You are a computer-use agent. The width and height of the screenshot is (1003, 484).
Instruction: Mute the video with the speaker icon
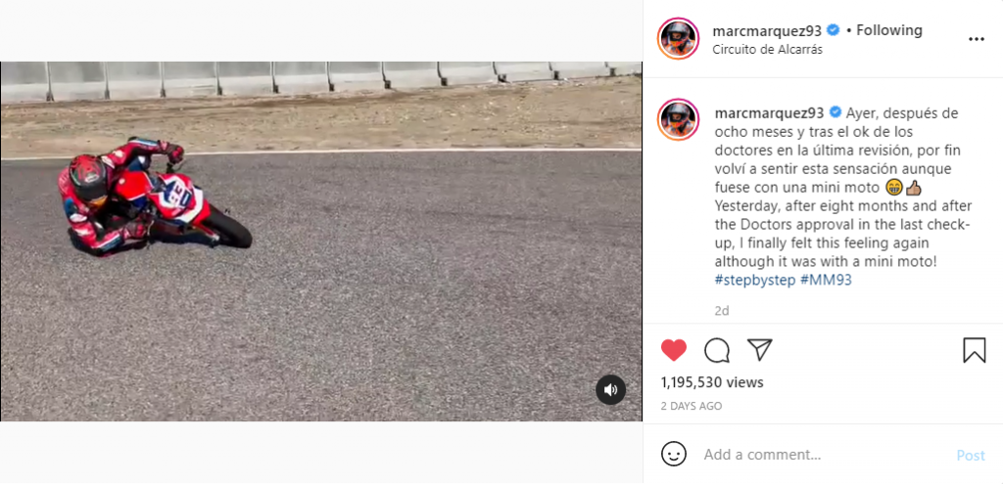[610, 389]
